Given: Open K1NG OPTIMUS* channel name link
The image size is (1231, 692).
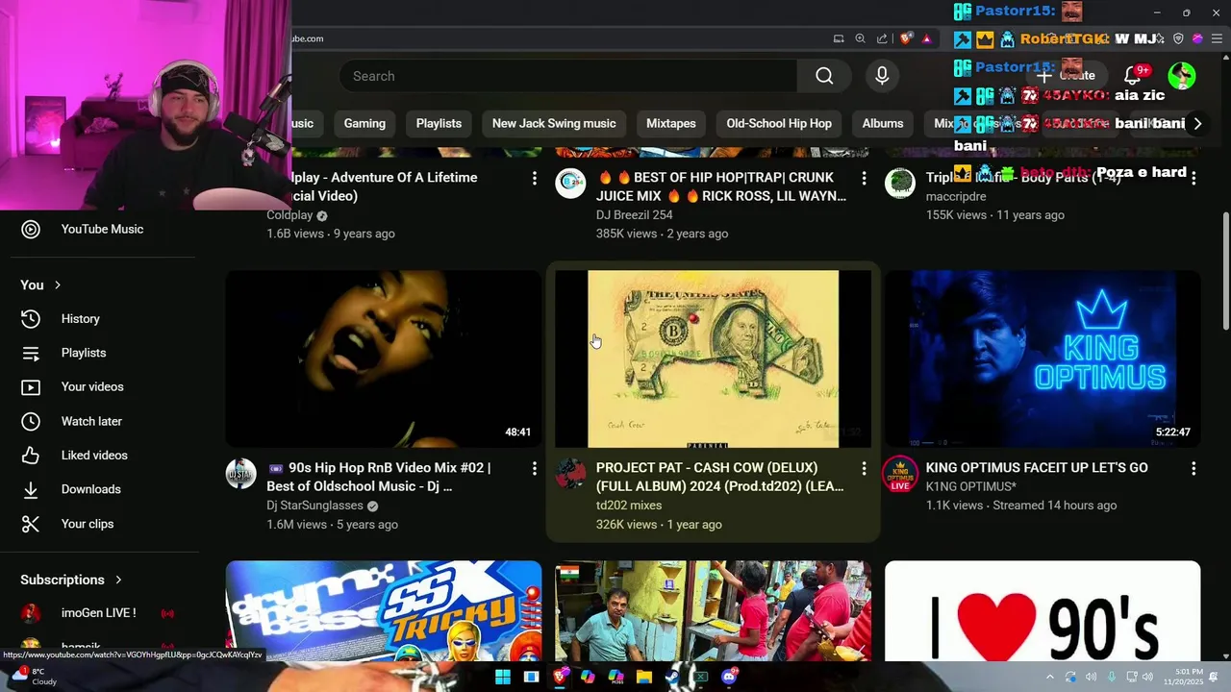Looking at the screenshot, I should [971, 487].
